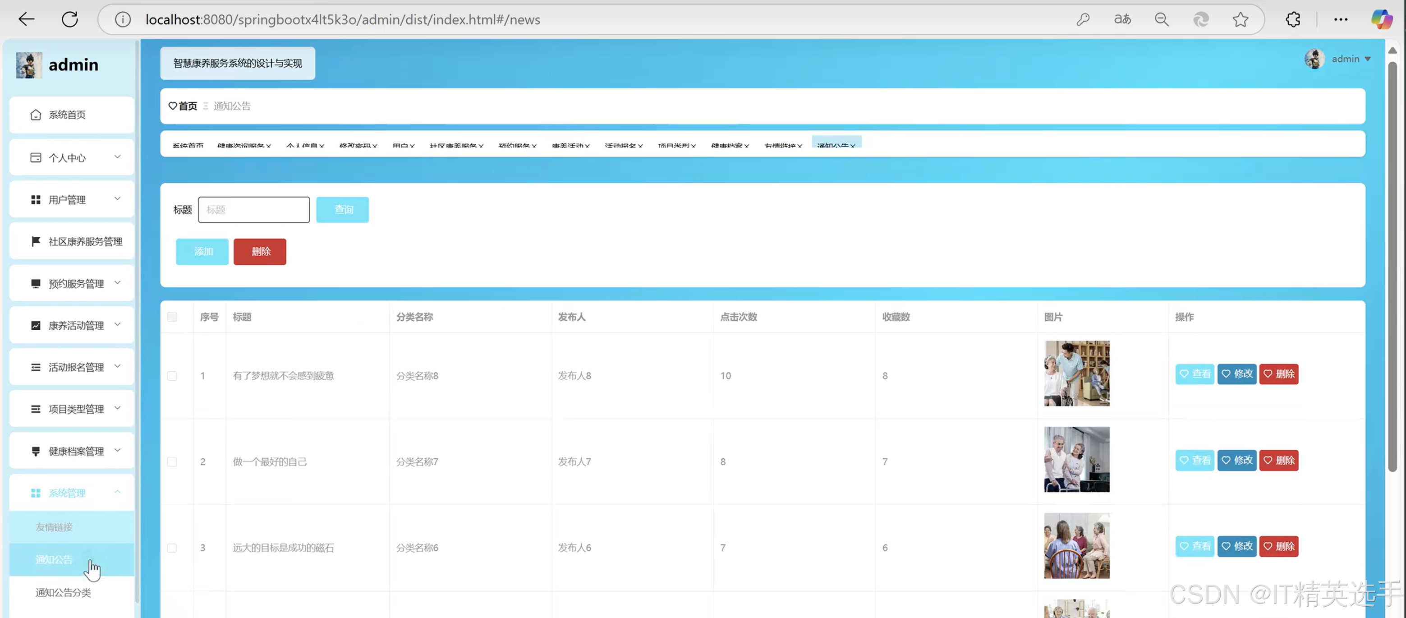
Task: Launch Copilot from the browser toolbar
Action: click(1382, 20)
